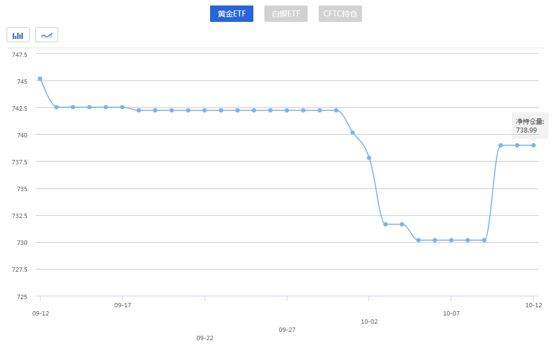Switch to bar chart view icon
Image resolution: width=555 pixels, height=350 pixels.
[x=18, y=35]
